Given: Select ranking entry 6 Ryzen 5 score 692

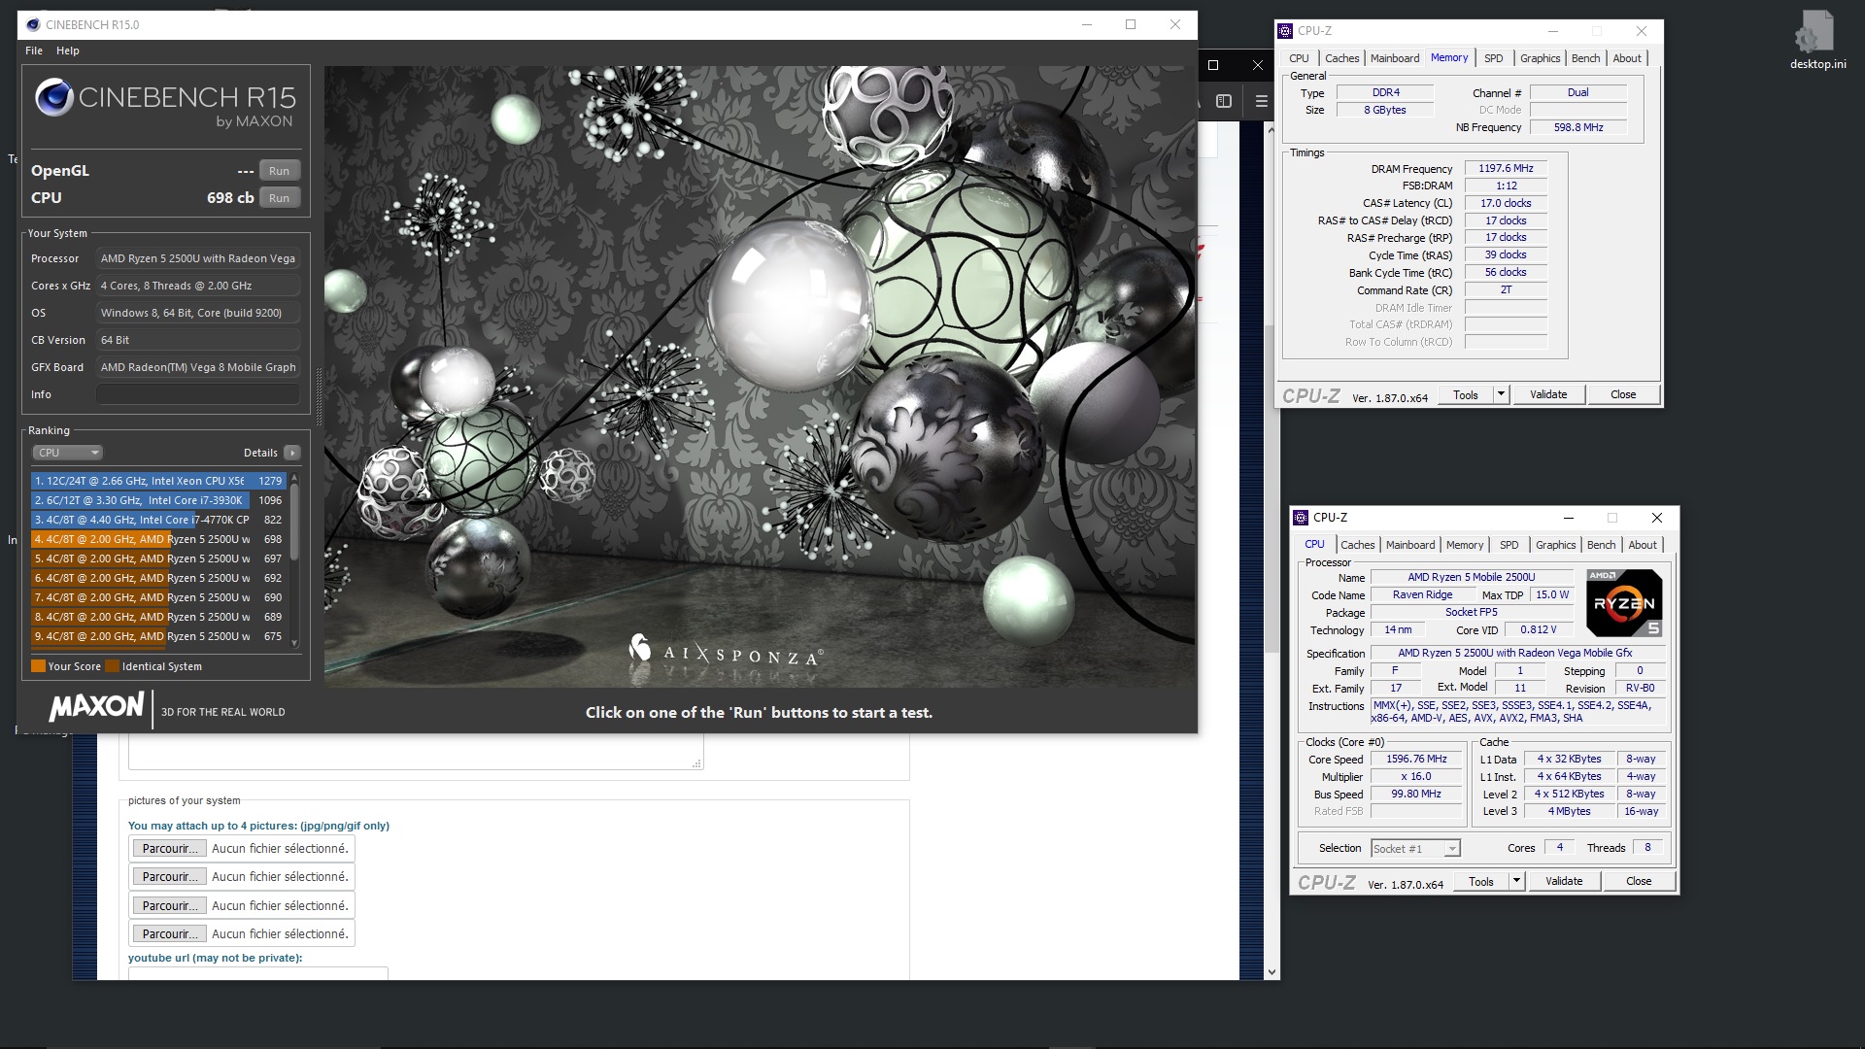Looking at the screenshot, I should 158,578.
